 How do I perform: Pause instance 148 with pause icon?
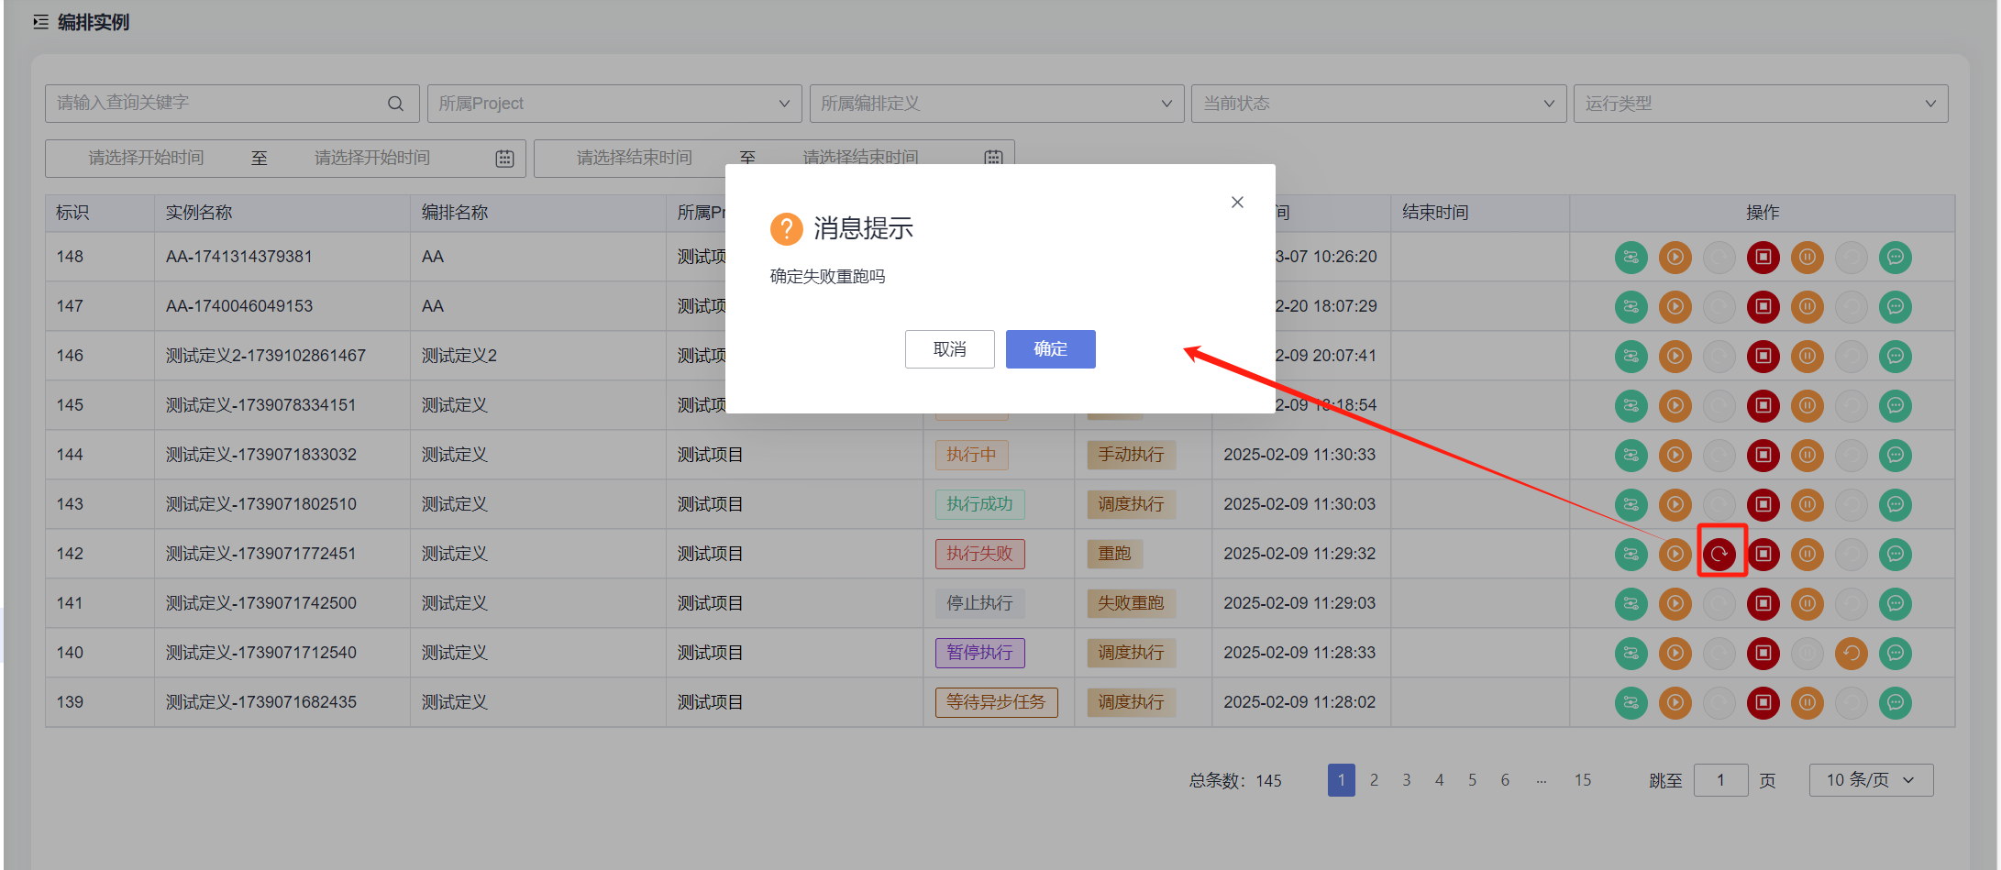coord(1807,258)
